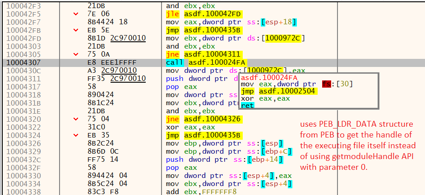Click mov eax,dword ptr fs:[30] in tooltip
Screen dimensions: 425x195
coord(297,84)
